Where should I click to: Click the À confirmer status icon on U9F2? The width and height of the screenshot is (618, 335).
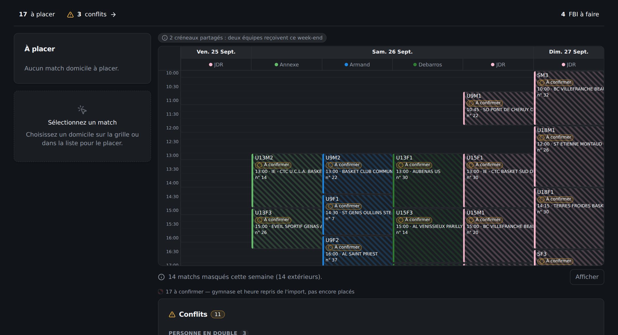coord(330,247)
